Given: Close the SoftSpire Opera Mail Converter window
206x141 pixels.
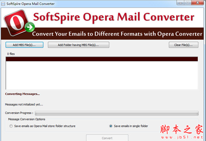Looking at the screenshot, I should point(197,3).
